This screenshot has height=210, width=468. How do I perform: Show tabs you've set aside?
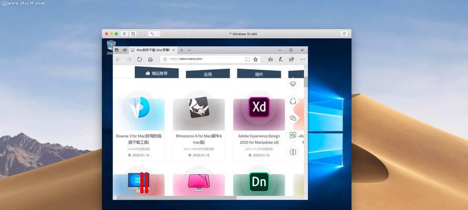pyautogui.click(x=117, y=50)
